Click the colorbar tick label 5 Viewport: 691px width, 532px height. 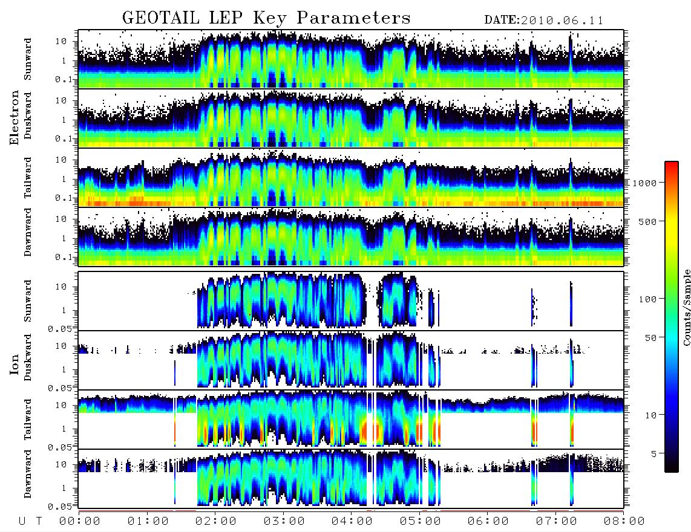653,453
